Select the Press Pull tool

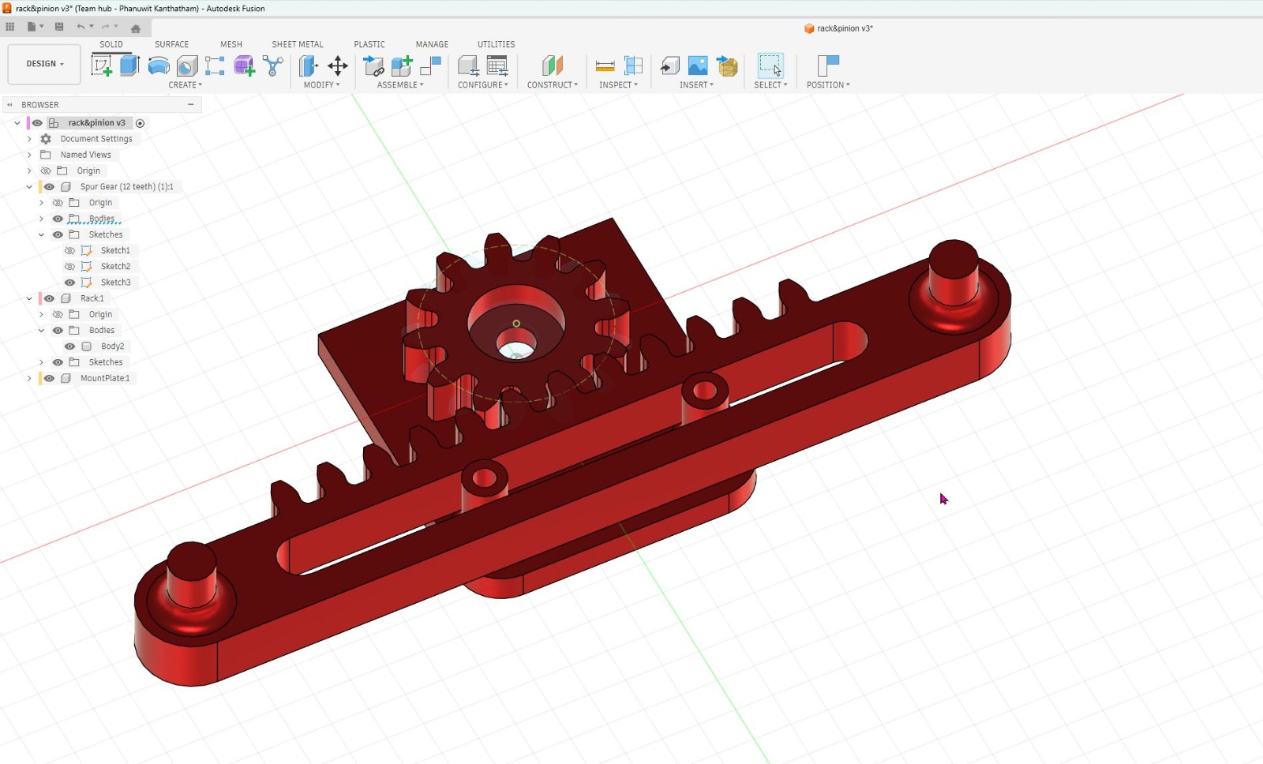tap(309, 66)
